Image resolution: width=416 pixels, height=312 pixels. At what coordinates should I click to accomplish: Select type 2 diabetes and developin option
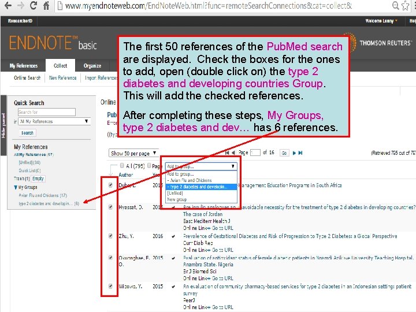click(201, 187)
